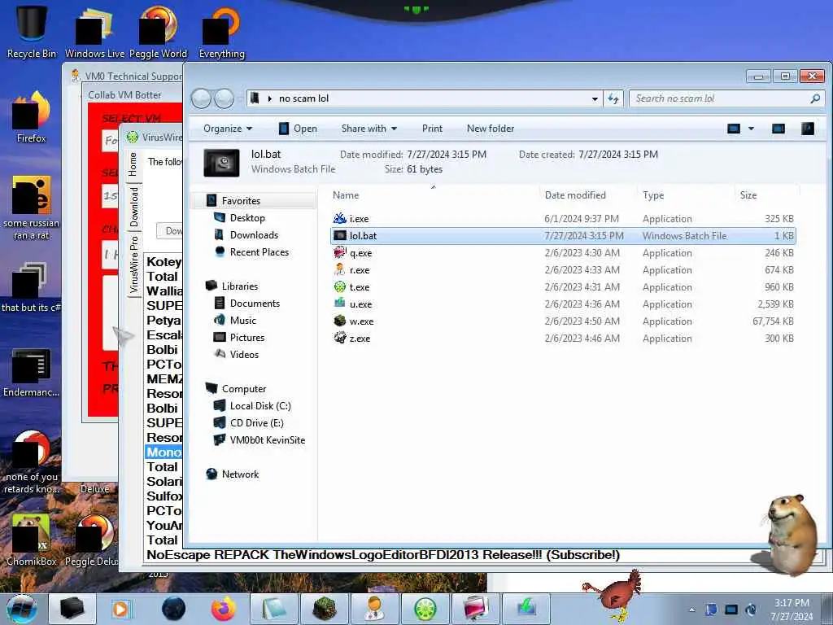This screenshot has width=833, height=625.
Task: Show hidden system tray icons arrow
Action: [x=691, y=610]
